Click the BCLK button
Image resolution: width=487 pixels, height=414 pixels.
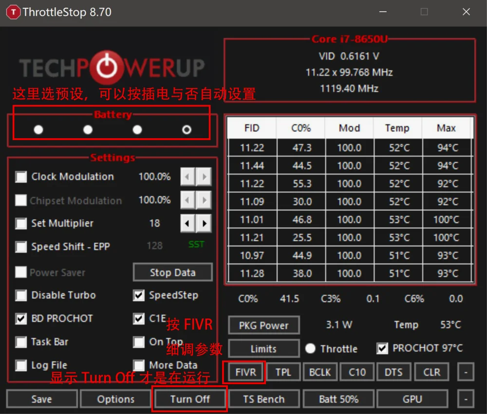[x=320, y=372]
